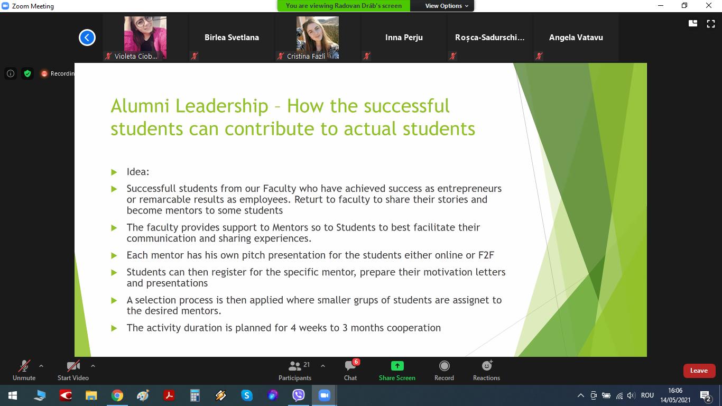The image size is (722, 406).
Task: Open the blue swirl app on the taskbar
Action: (x=272, y=395)
